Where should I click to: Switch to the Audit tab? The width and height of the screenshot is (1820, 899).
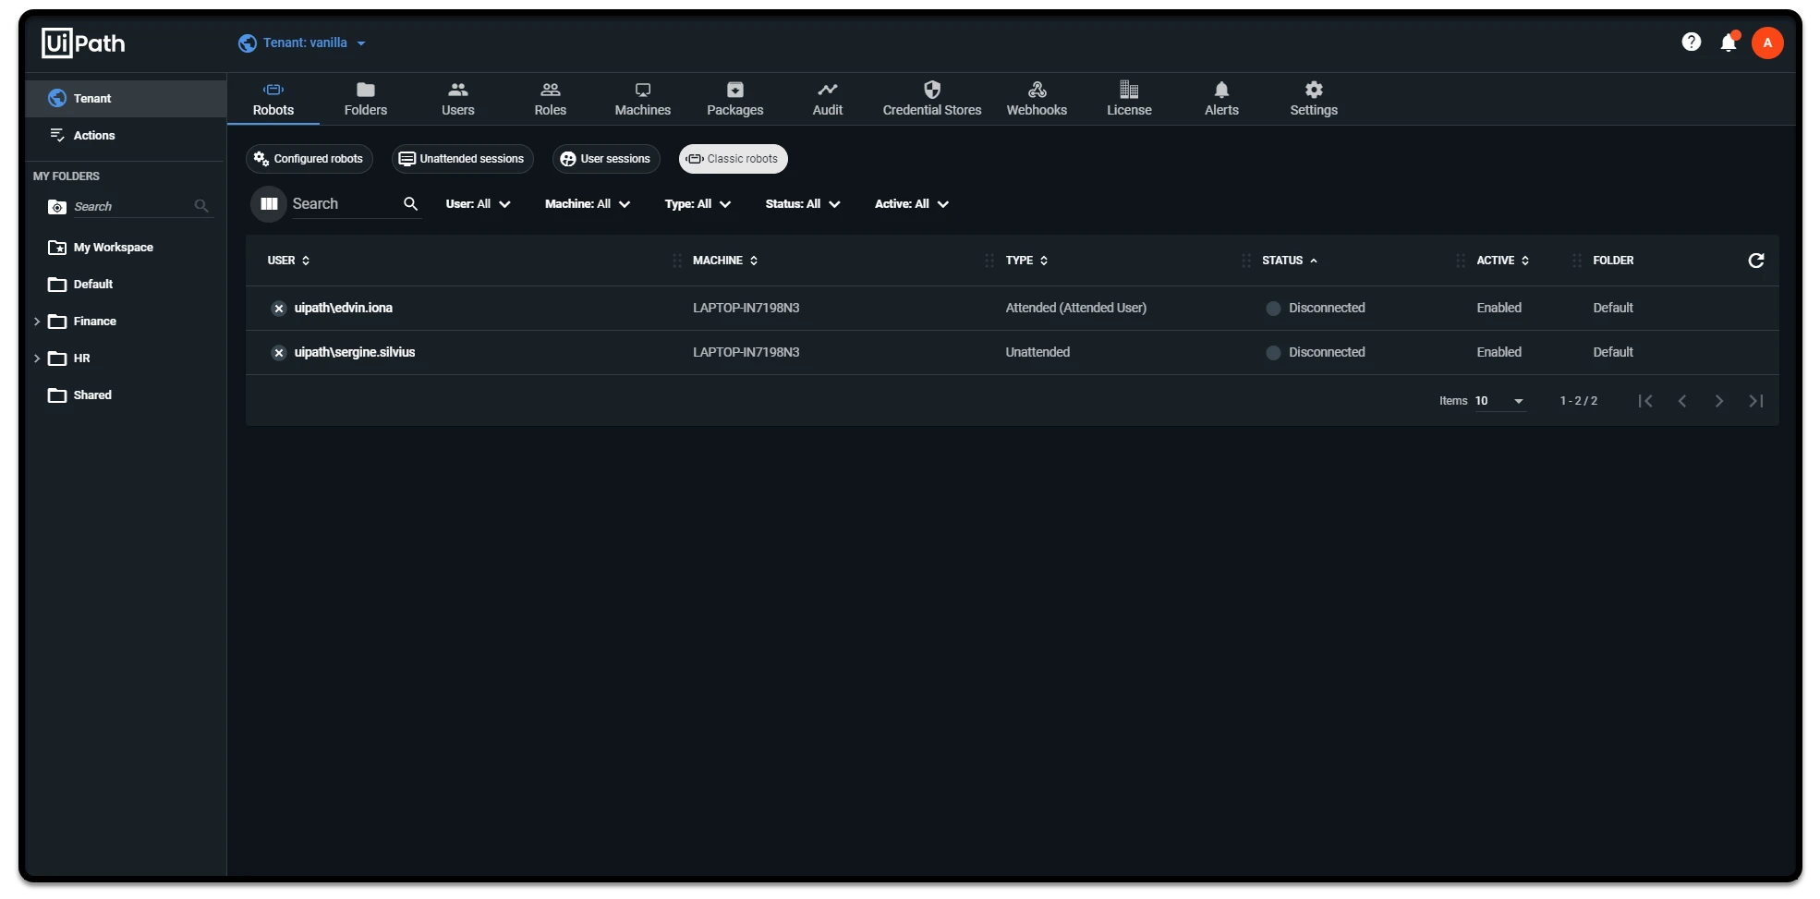827,99
